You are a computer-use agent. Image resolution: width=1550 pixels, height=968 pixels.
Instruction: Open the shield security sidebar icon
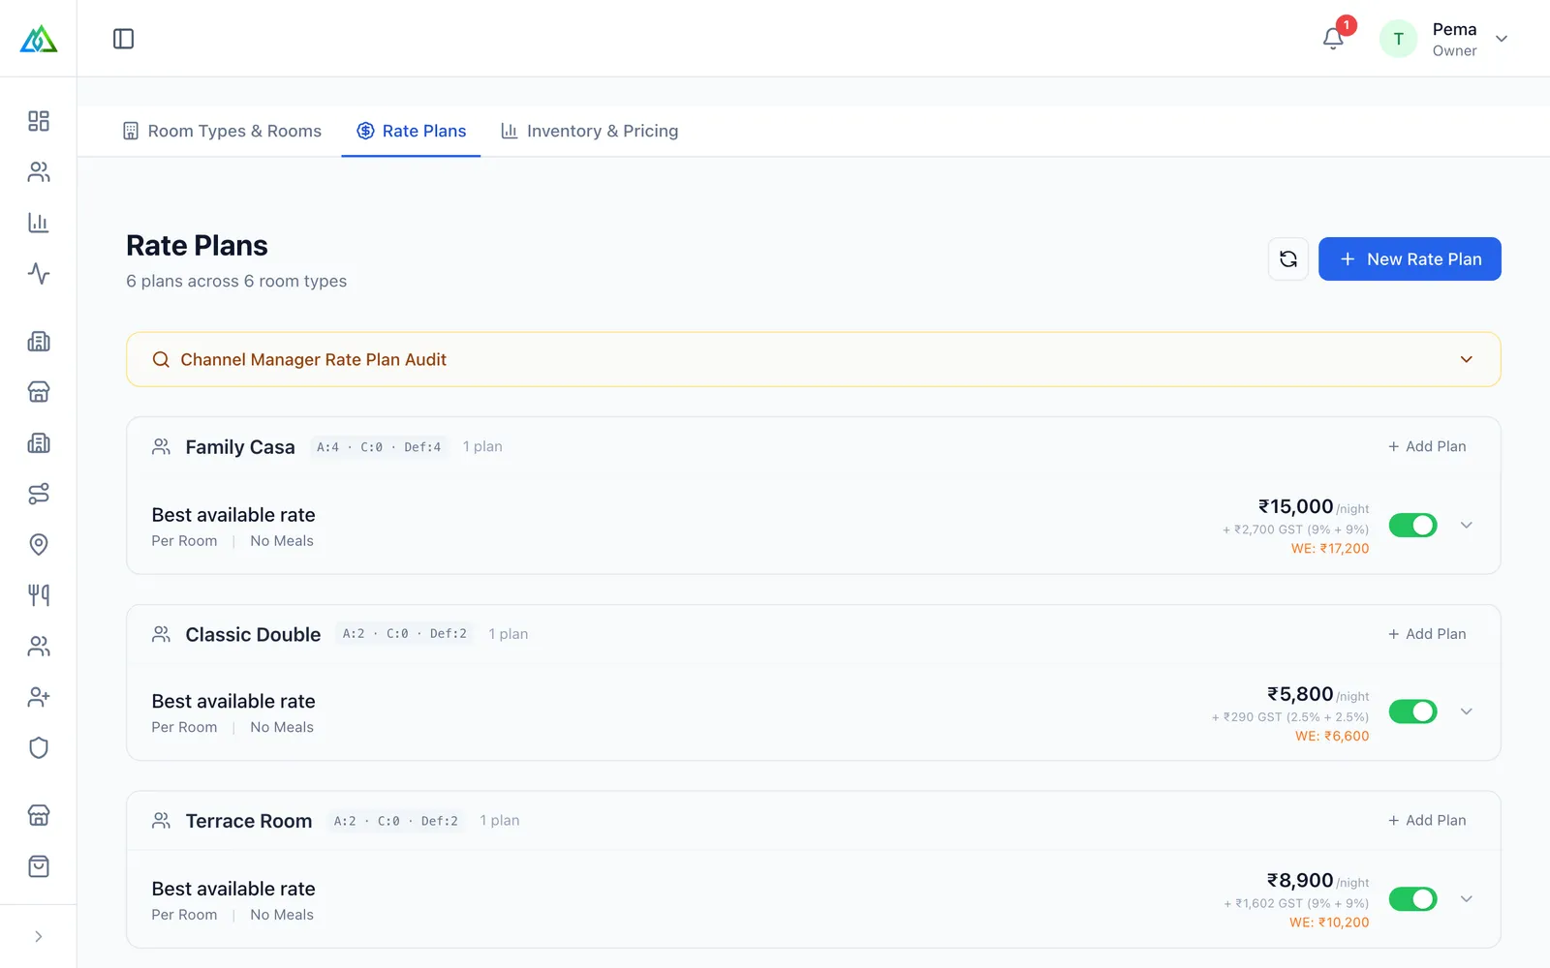[39, 748]
